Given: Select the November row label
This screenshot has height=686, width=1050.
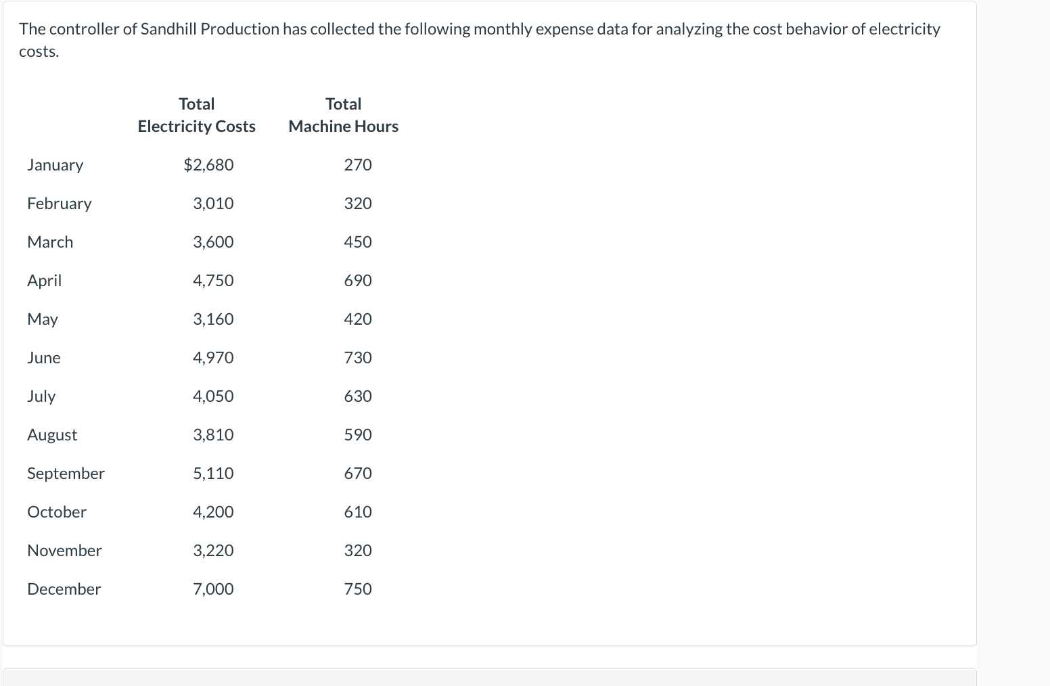Looking at the screenshot, I should pos(65,551).
